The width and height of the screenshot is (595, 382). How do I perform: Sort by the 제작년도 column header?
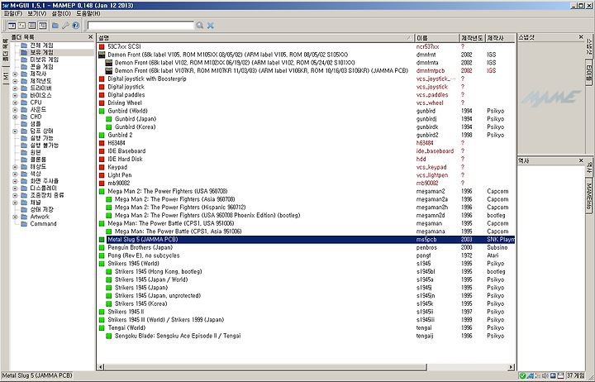(472, 38)
